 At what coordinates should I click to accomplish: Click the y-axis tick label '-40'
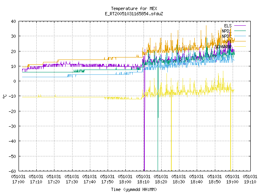(12, 141)
